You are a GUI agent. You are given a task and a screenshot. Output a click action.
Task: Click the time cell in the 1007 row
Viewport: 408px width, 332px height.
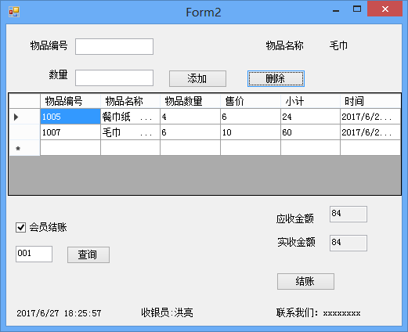pyautogui.click(x=370, y=132)
